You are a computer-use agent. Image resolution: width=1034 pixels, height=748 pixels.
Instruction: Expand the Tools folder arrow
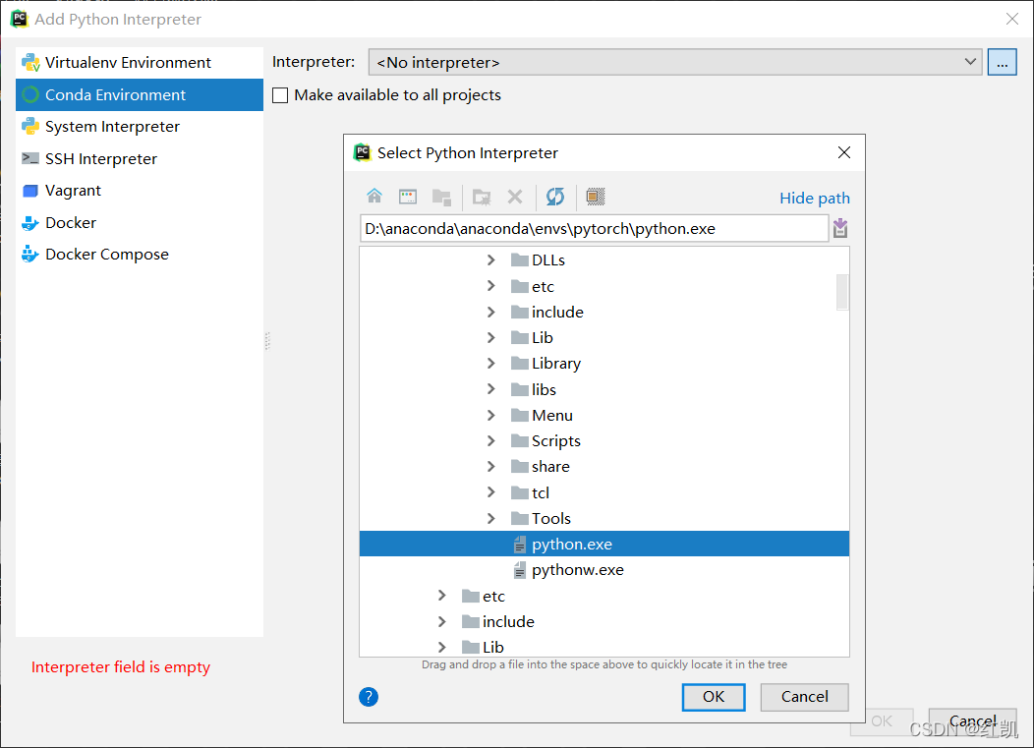(x=491, y=518)
